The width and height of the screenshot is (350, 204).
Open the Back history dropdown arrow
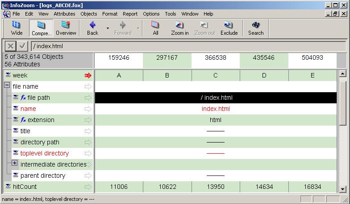[108, 29]
